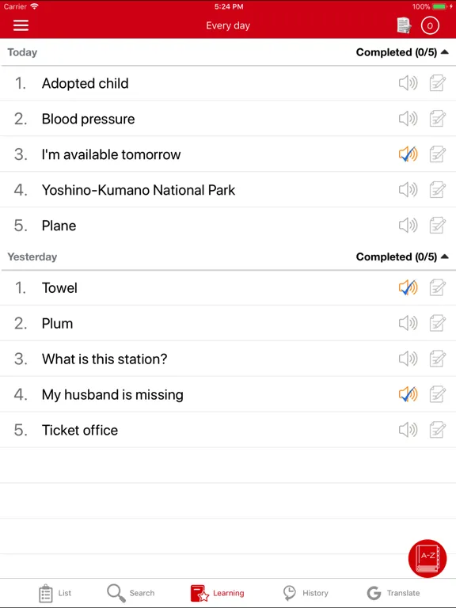Open the hamburger menu
Image resolution: width=456 pixels, height=608 pixels.
point(21,25)
